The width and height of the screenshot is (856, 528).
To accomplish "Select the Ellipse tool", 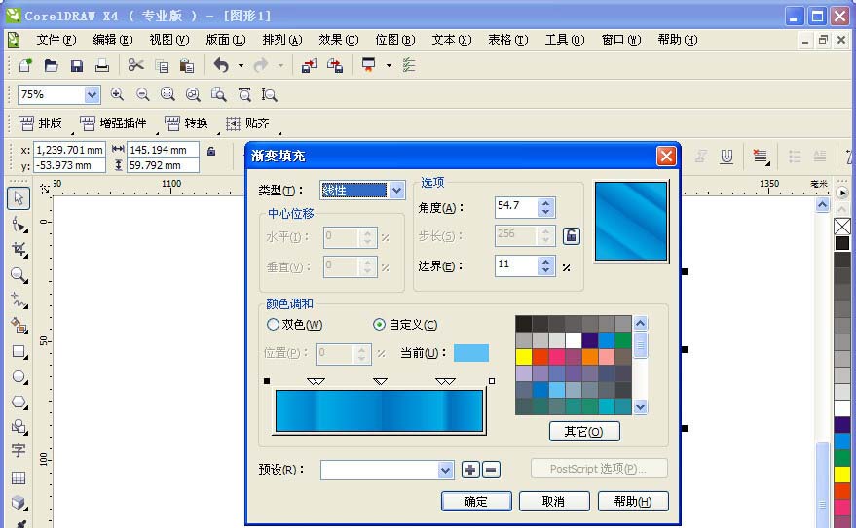I will [19, 377].
